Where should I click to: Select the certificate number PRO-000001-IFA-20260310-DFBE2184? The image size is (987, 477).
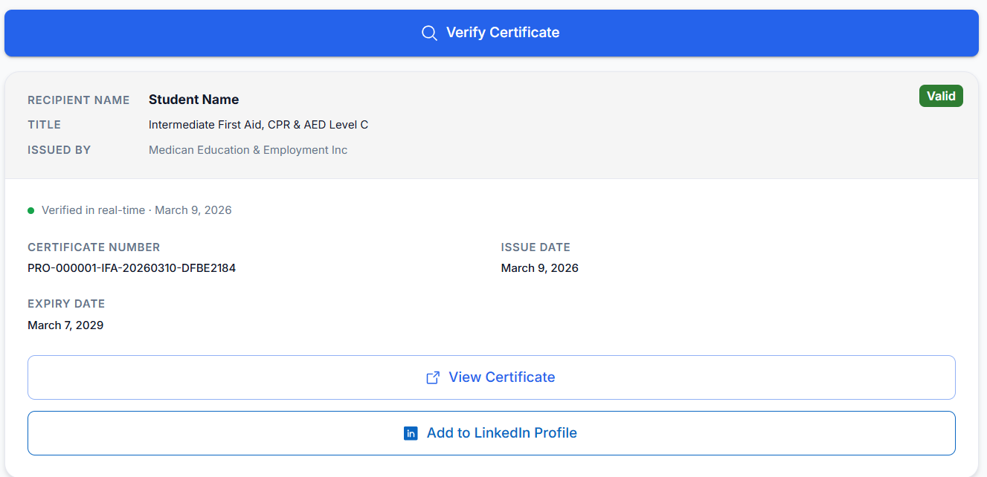132,267
